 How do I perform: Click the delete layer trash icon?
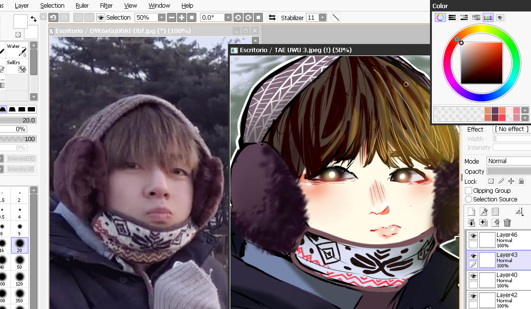point(508,222)
